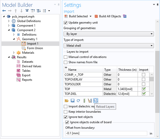Screen dimensions: 160x139
Task: Click the circular refresh arrow icon
Action: [78, 101]
